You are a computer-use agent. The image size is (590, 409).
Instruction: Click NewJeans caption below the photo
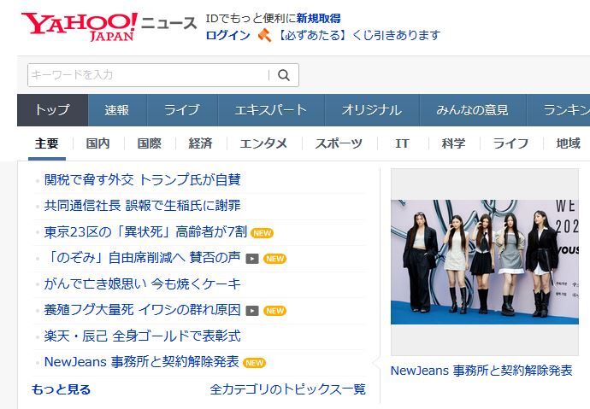(x=481, y=371)
